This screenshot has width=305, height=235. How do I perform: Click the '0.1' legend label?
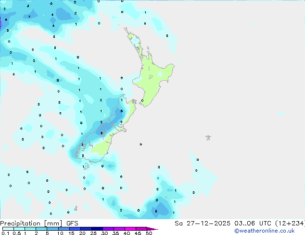5,233
